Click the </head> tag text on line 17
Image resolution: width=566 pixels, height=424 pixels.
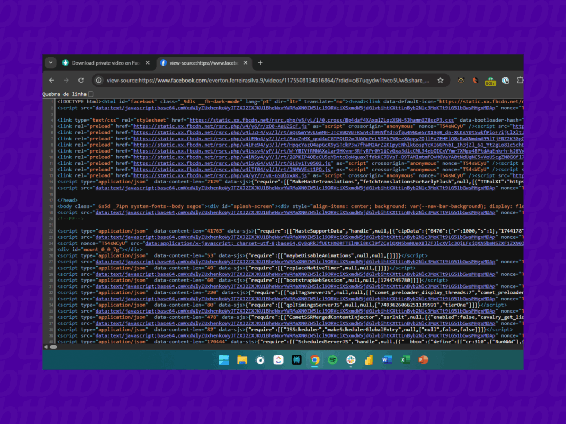click(x=67, y=200)
